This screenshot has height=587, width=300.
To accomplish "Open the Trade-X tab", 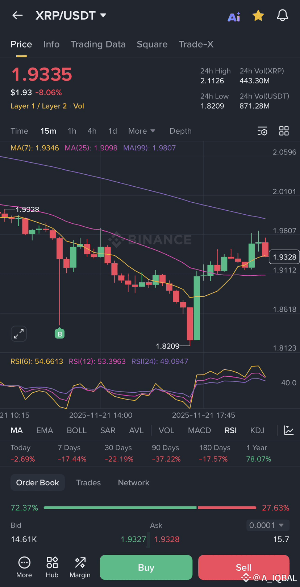I will click(196, 44).
